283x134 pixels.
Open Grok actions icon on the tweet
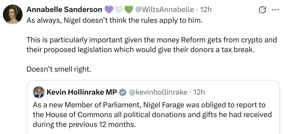coord(261,10)
